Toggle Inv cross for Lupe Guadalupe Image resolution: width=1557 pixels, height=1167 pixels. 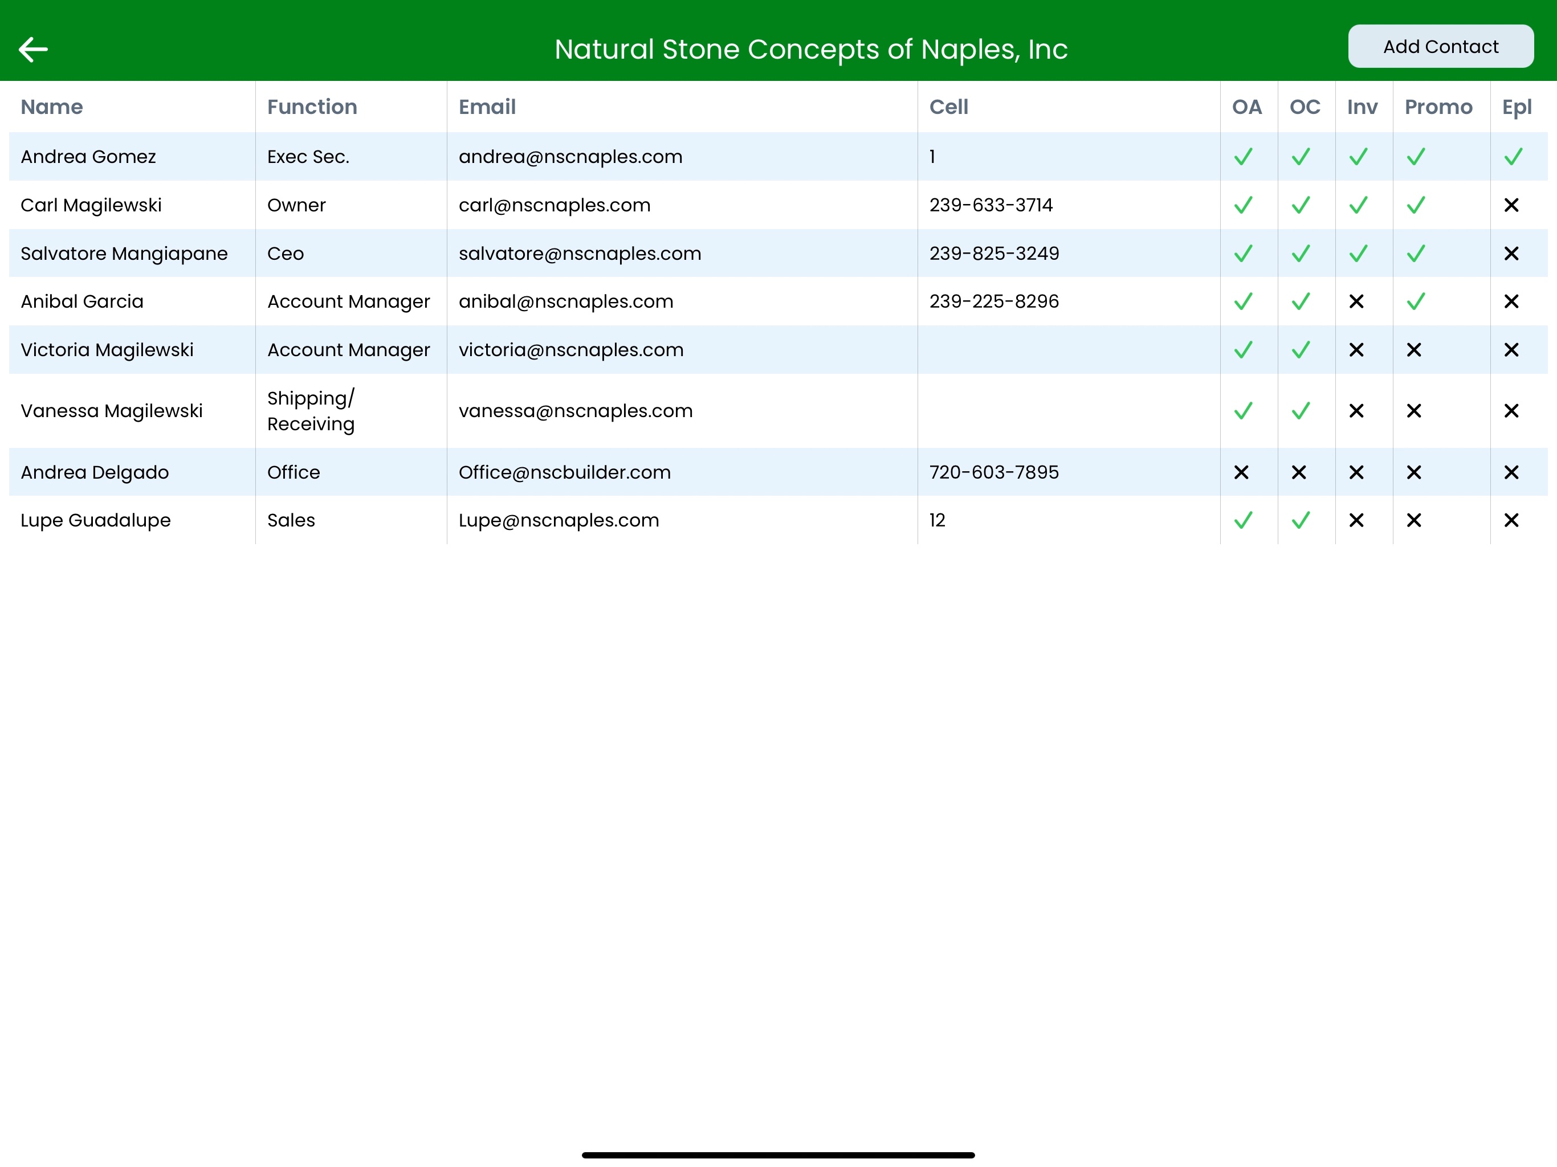(1356, 520)
